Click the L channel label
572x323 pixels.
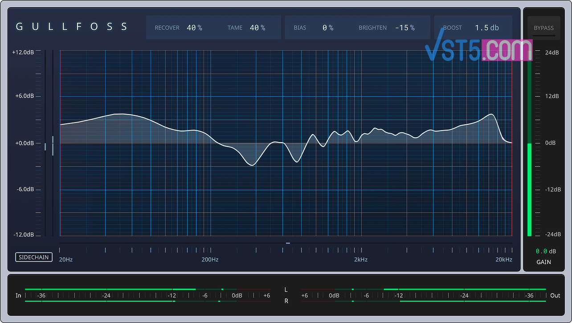pos(286,290)
